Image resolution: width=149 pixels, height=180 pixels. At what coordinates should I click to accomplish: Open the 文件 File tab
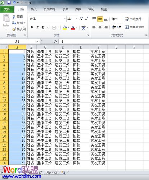click(x=7, y=9)
